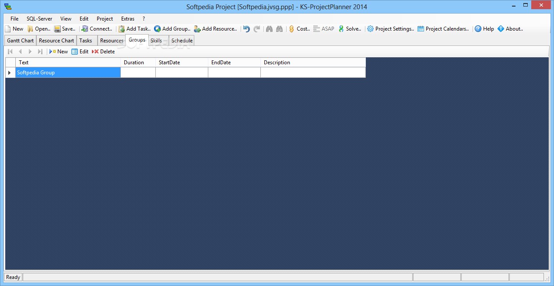
Task: Run Solve.. from the toolbar
Action: 350,29
